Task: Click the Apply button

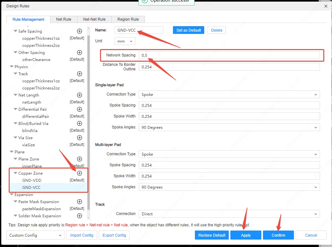Action: (246, 235)
